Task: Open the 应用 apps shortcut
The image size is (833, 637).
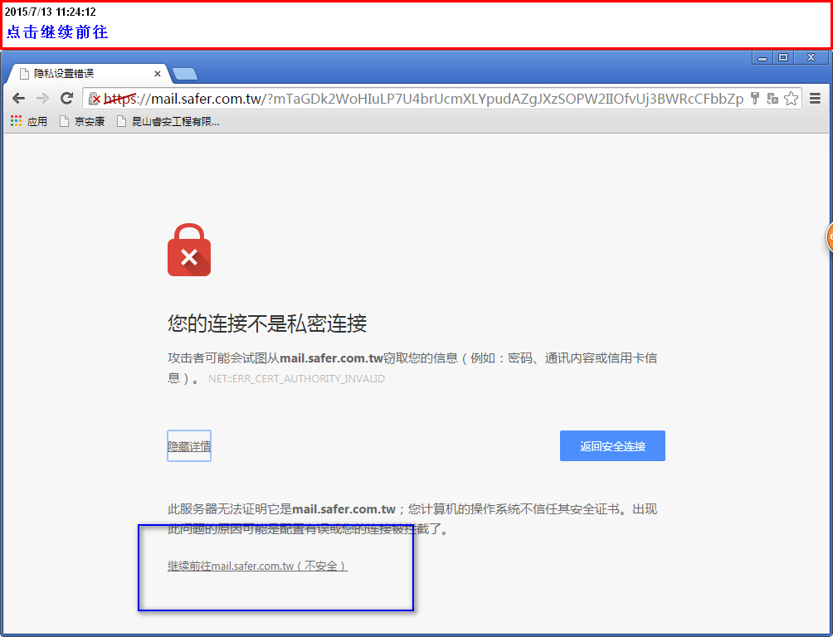Action: click(x=29, y=122)
